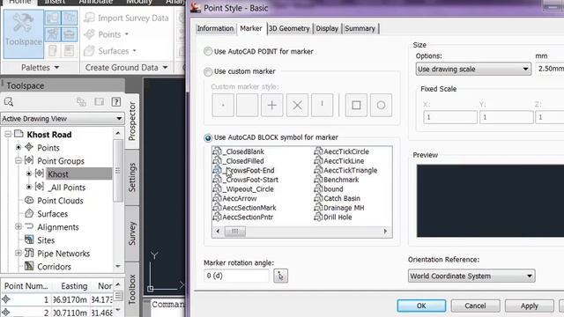Click the Alignments tree node icon
564x317 pixels.
tap(29, 226)
